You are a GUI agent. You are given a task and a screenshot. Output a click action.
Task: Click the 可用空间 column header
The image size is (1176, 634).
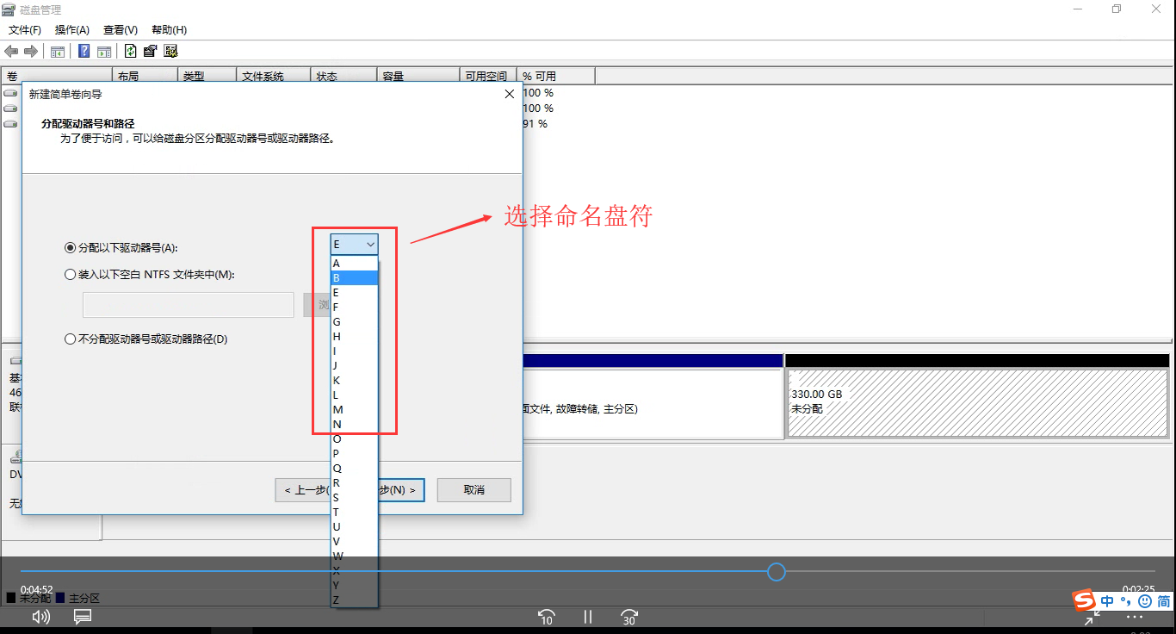(486, 77)
